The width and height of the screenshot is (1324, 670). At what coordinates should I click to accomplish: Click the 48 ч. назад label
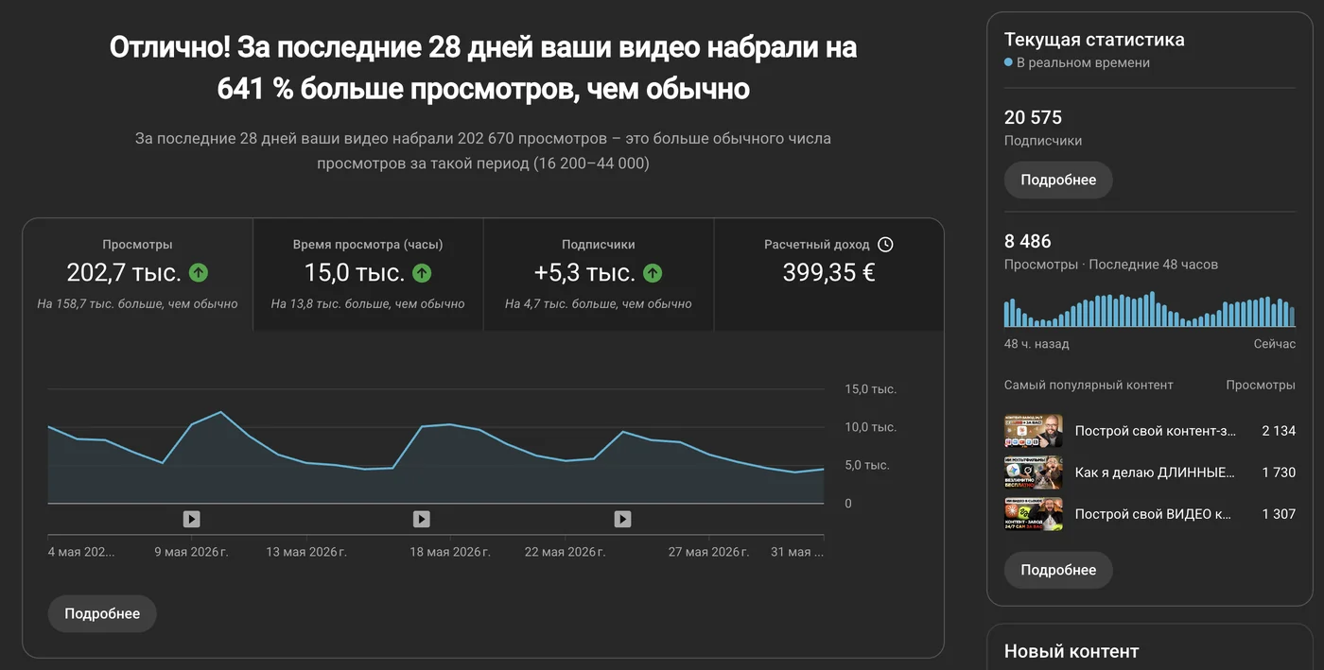[1037, 344]
